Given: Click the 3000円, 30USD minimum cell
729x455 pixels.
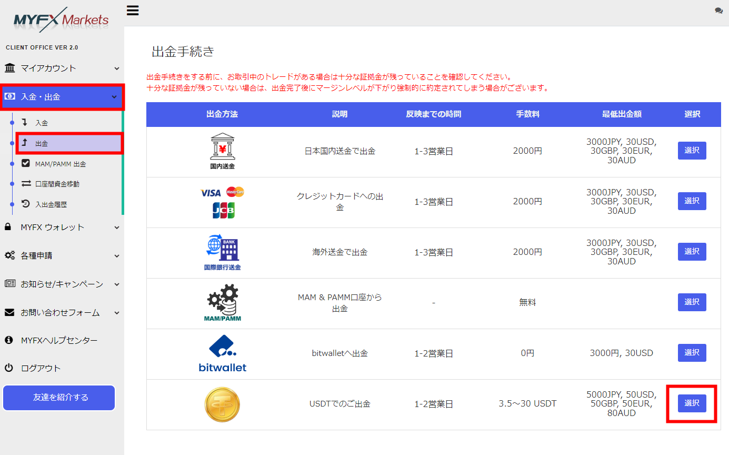Looking at the screenshot, I should [622, 353].
